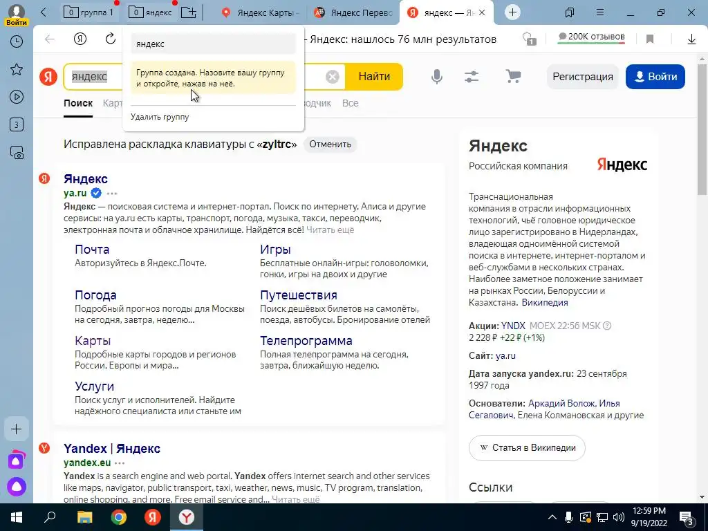The image size is (708, 531).
Task: Click the Регистрация button
Action: (x=583, y=77)
